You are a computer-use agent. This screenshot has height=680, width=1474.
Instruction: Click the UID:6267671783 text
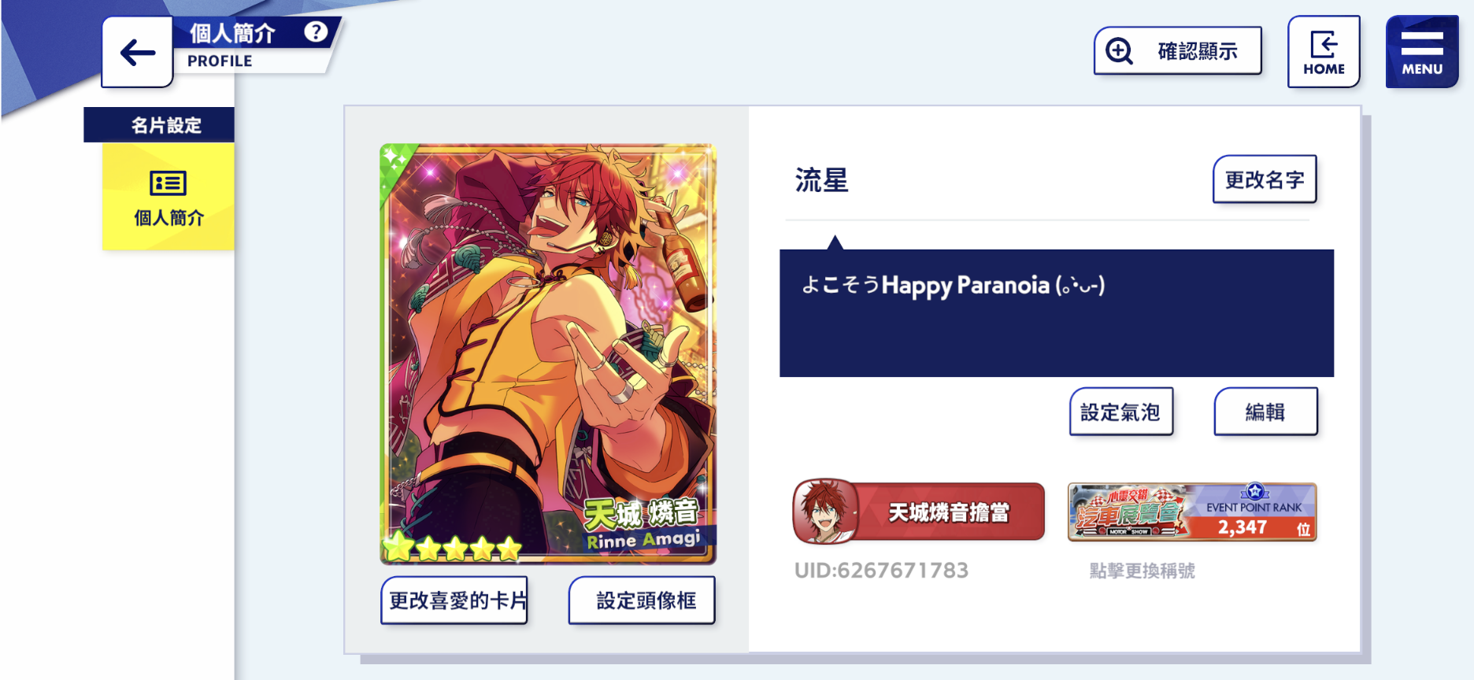tap(881, 571)
